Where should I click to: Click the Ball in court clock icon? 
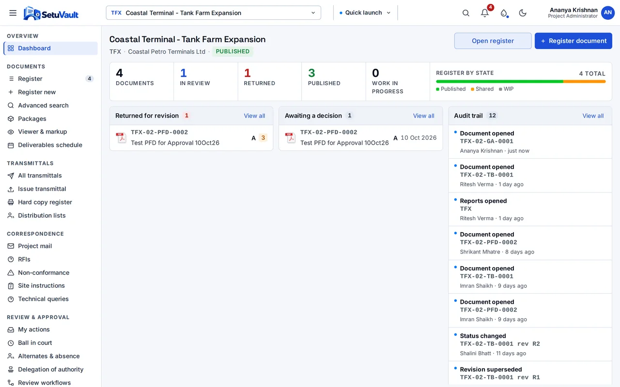(x=11, y=343)
